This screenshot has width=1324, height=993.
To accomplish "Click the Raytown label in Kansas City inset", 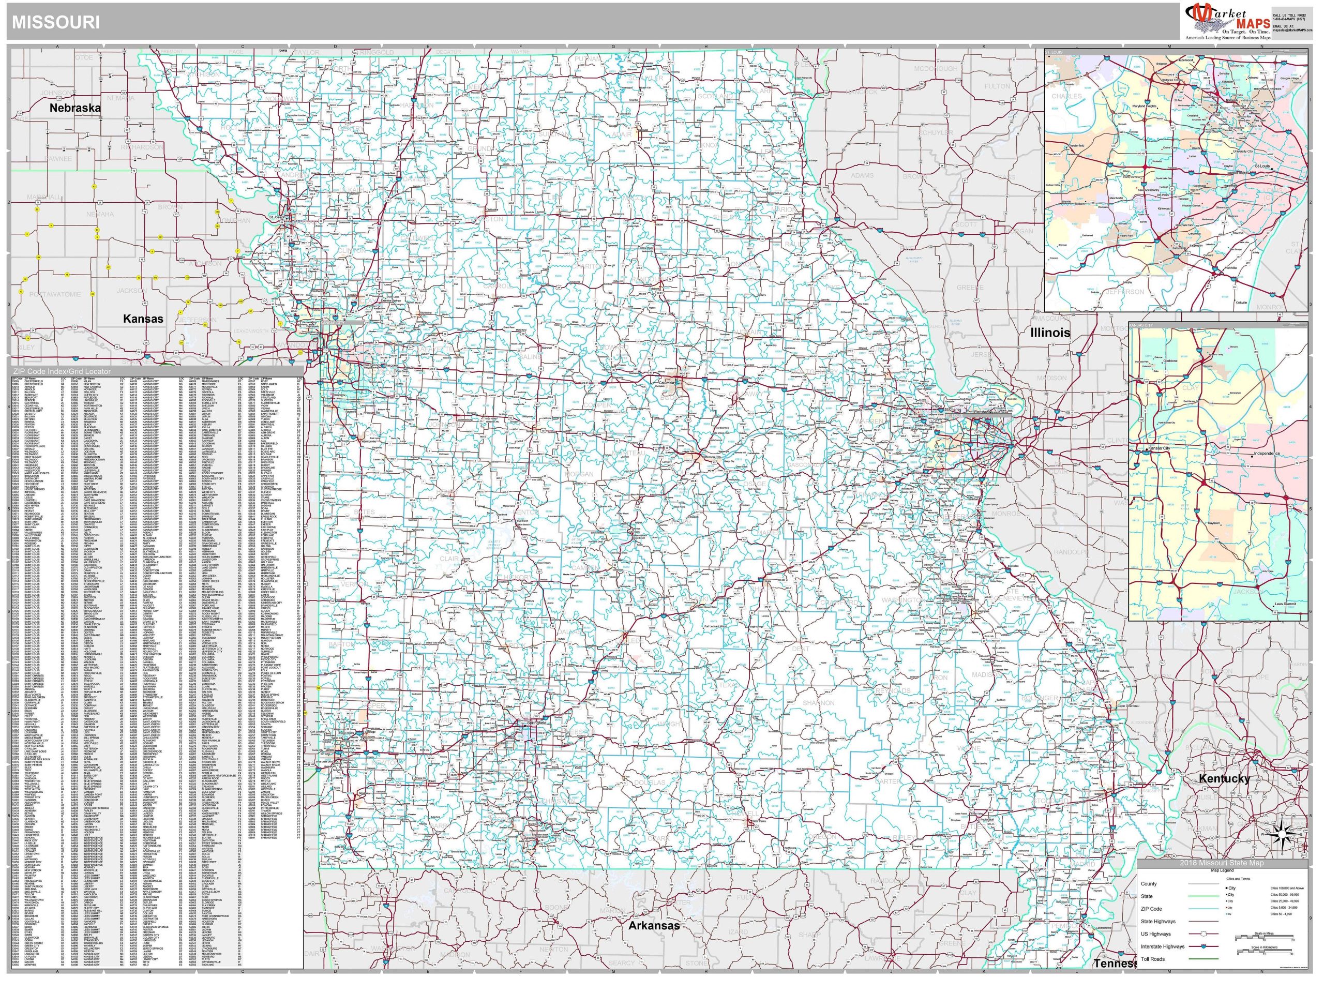I will pyautogui.click(x=1214, y=523).
